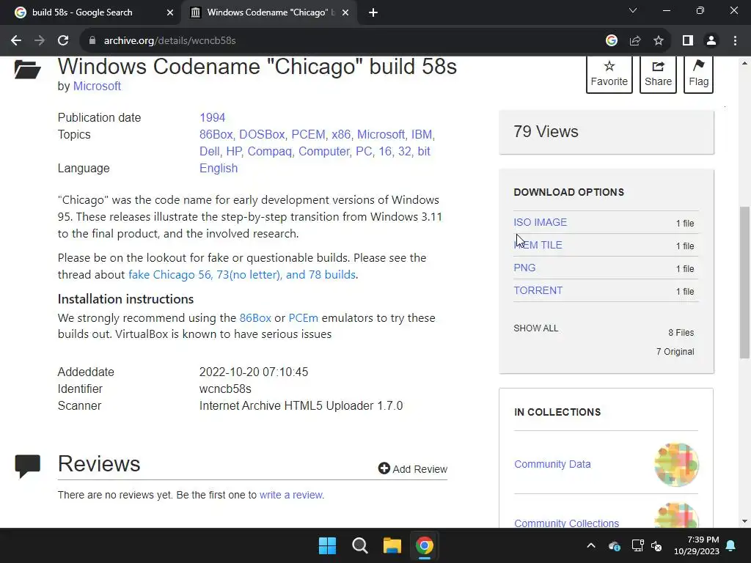
Task: Open the Chrome profile icon
Action: pyautogui.click(x=711, y=41)
